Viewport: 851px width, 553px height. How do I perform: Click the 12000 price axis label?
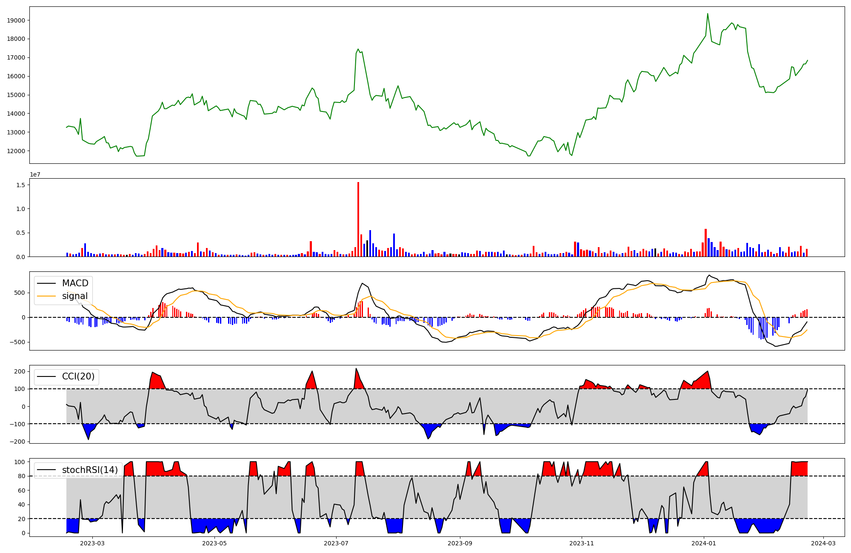click(16, 151)
